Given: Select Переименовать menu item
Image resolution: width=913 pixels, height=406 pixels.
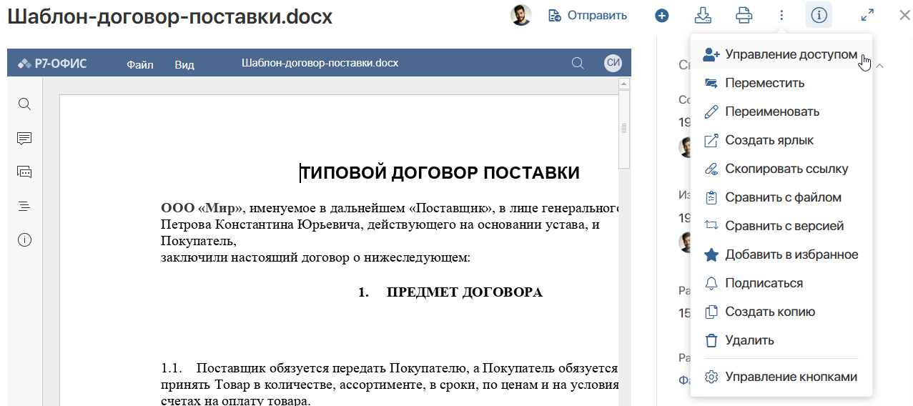Looking at the screenshot, I should [781, 112].
